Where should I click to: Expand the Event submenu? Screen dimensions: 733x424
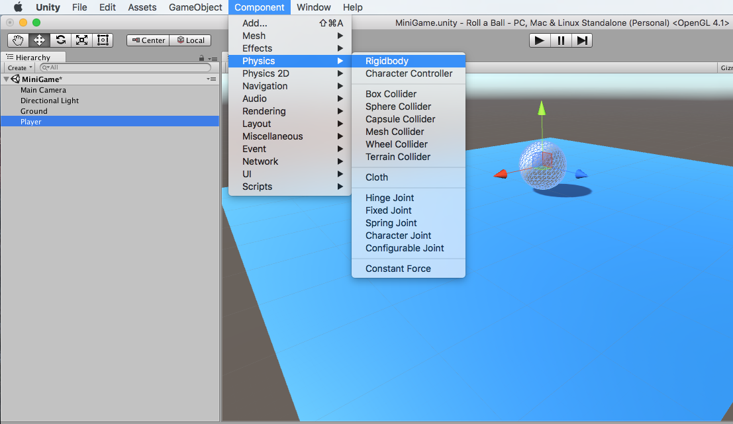pyautogui.click(x=290, y=149)
